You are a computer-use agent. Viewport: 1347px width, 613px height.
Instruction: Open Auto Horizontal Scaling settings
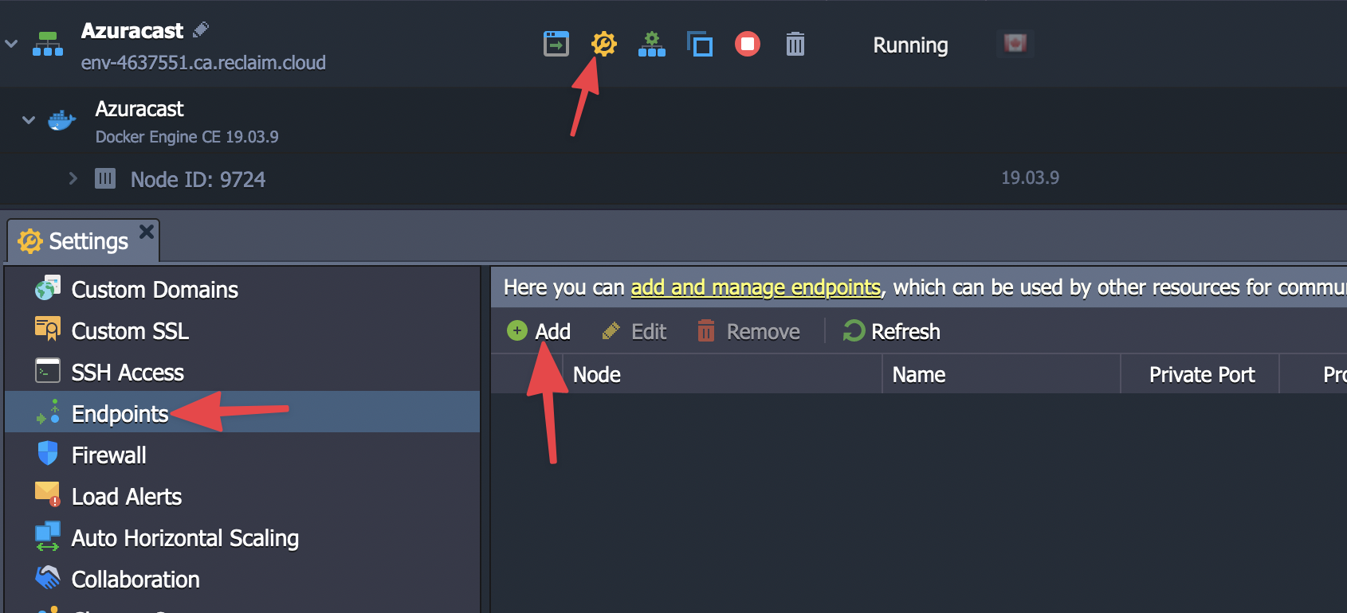pos(242,538)
